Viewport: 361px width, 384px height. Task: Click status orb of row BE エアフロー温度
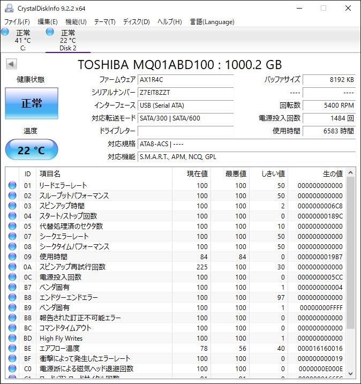tap(12, 348)
